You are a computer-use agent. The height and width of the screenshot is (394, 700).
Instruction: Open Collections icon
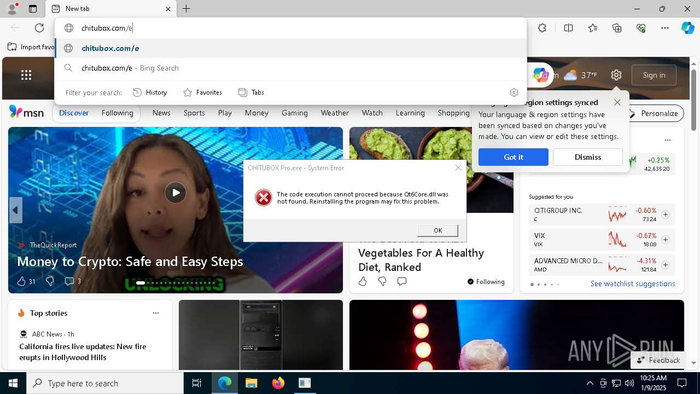(617, 28)
